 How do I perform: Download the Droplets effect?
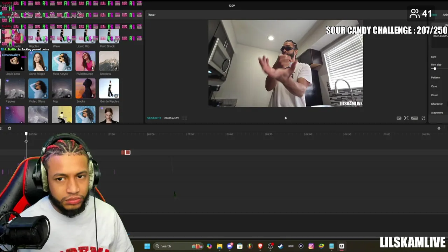(116, 68)
